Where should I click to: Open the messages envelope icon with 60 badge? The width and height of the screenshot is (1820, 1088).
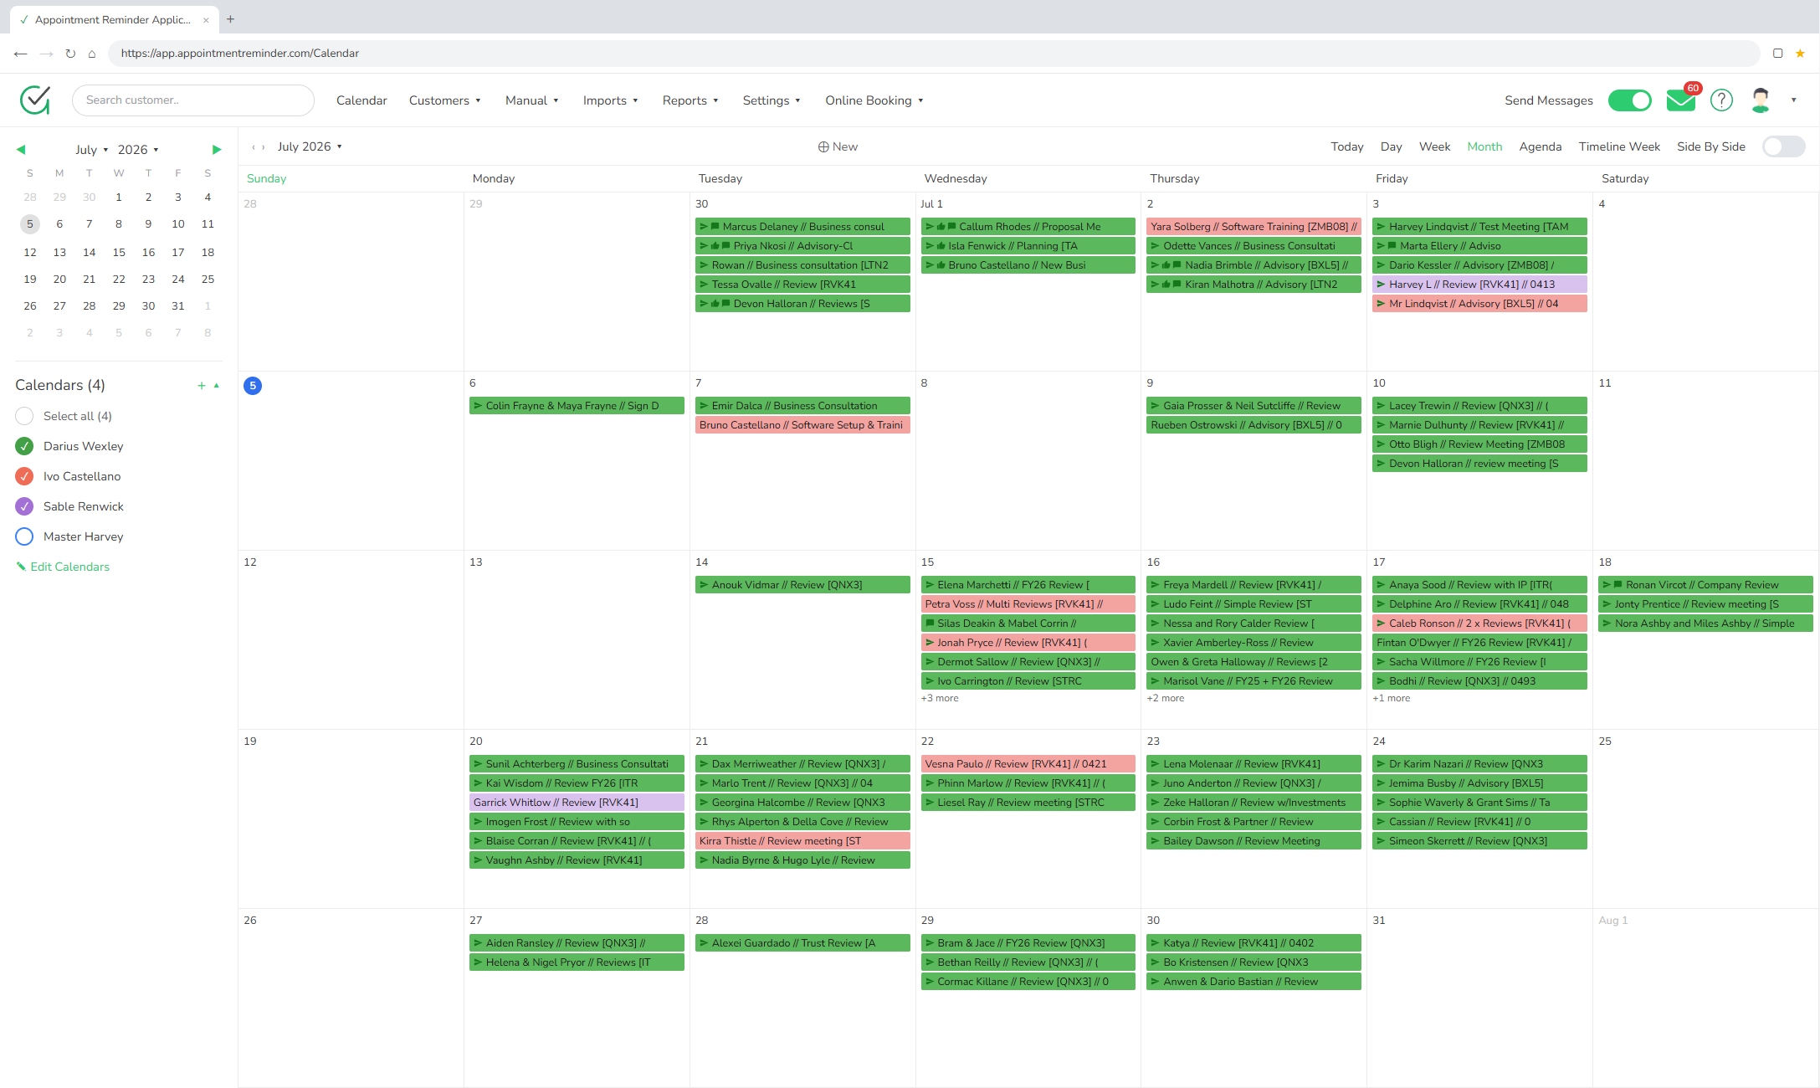click(1680, 100)
